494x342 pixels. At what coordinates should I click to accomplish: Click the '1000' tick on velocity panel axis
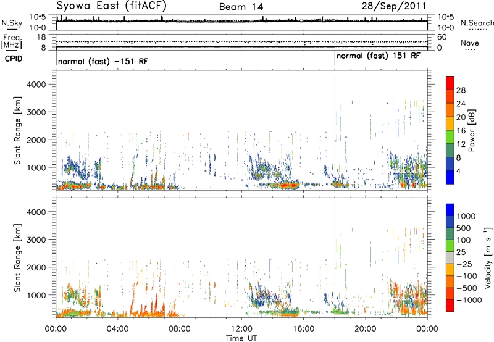[x=36, y=295]
